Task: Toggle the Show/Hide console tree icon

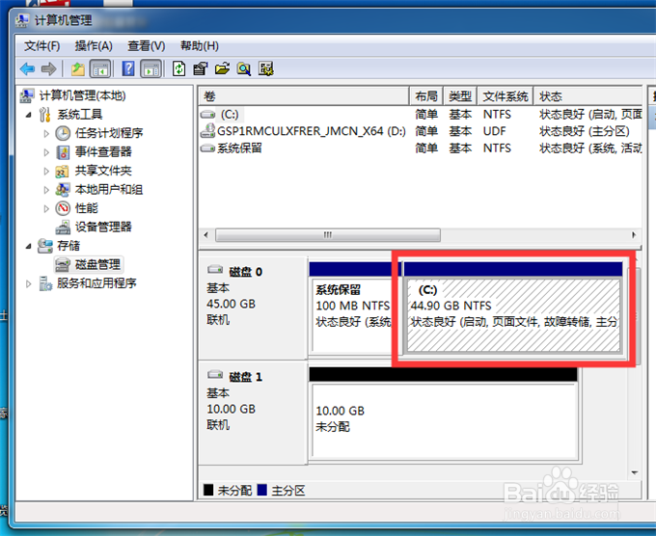Action: point(100,68)
